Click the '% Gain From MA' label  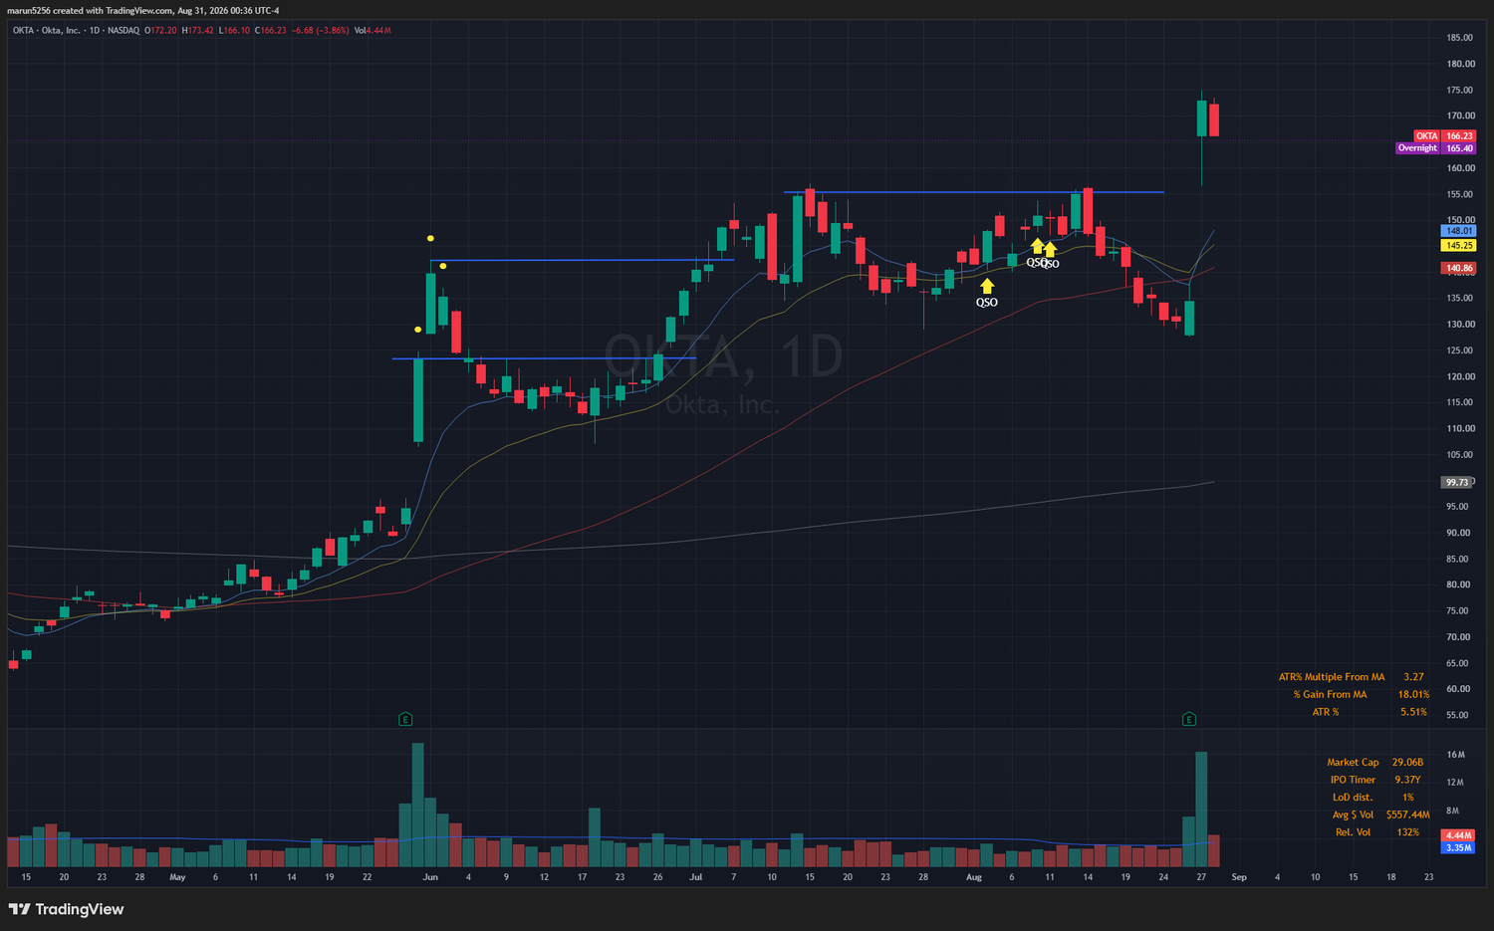tap(1330, 695)
